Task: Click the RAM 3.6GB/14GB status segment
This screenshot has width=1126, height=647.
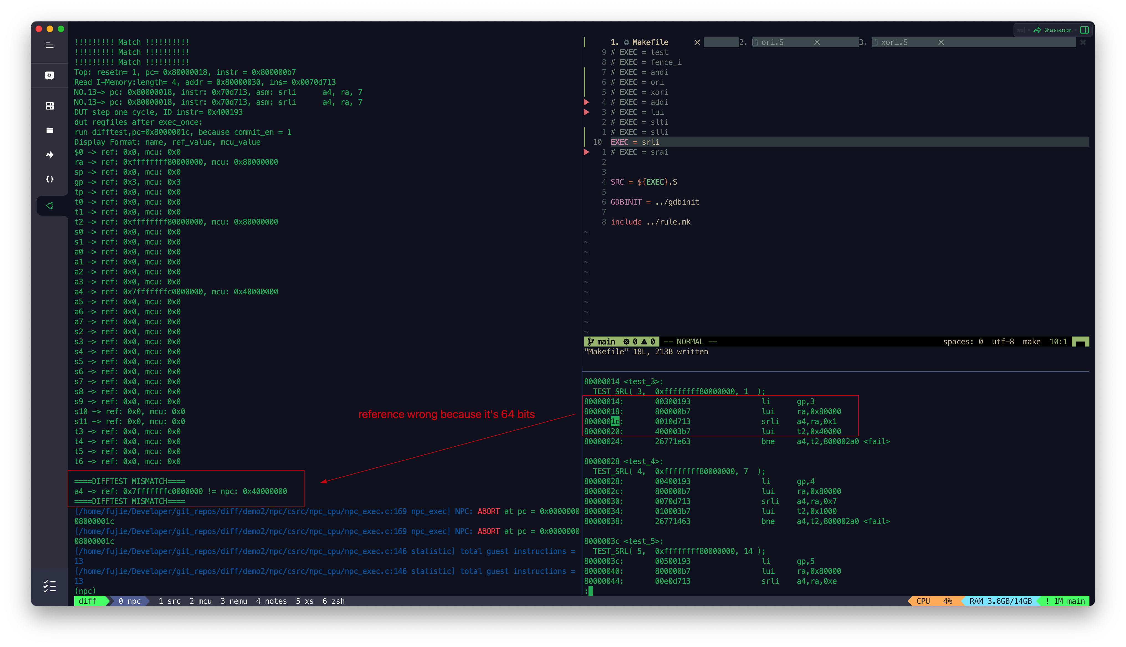Action: tap(1000, 601)
